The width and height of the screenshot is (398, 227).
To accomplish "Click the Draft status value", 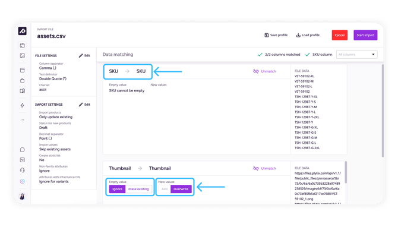I will pos(43,128).
